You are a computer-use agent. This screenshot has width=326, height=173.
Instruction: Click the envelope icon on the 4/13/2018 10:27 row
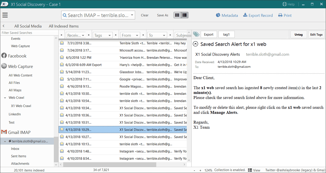coord(62,137)
